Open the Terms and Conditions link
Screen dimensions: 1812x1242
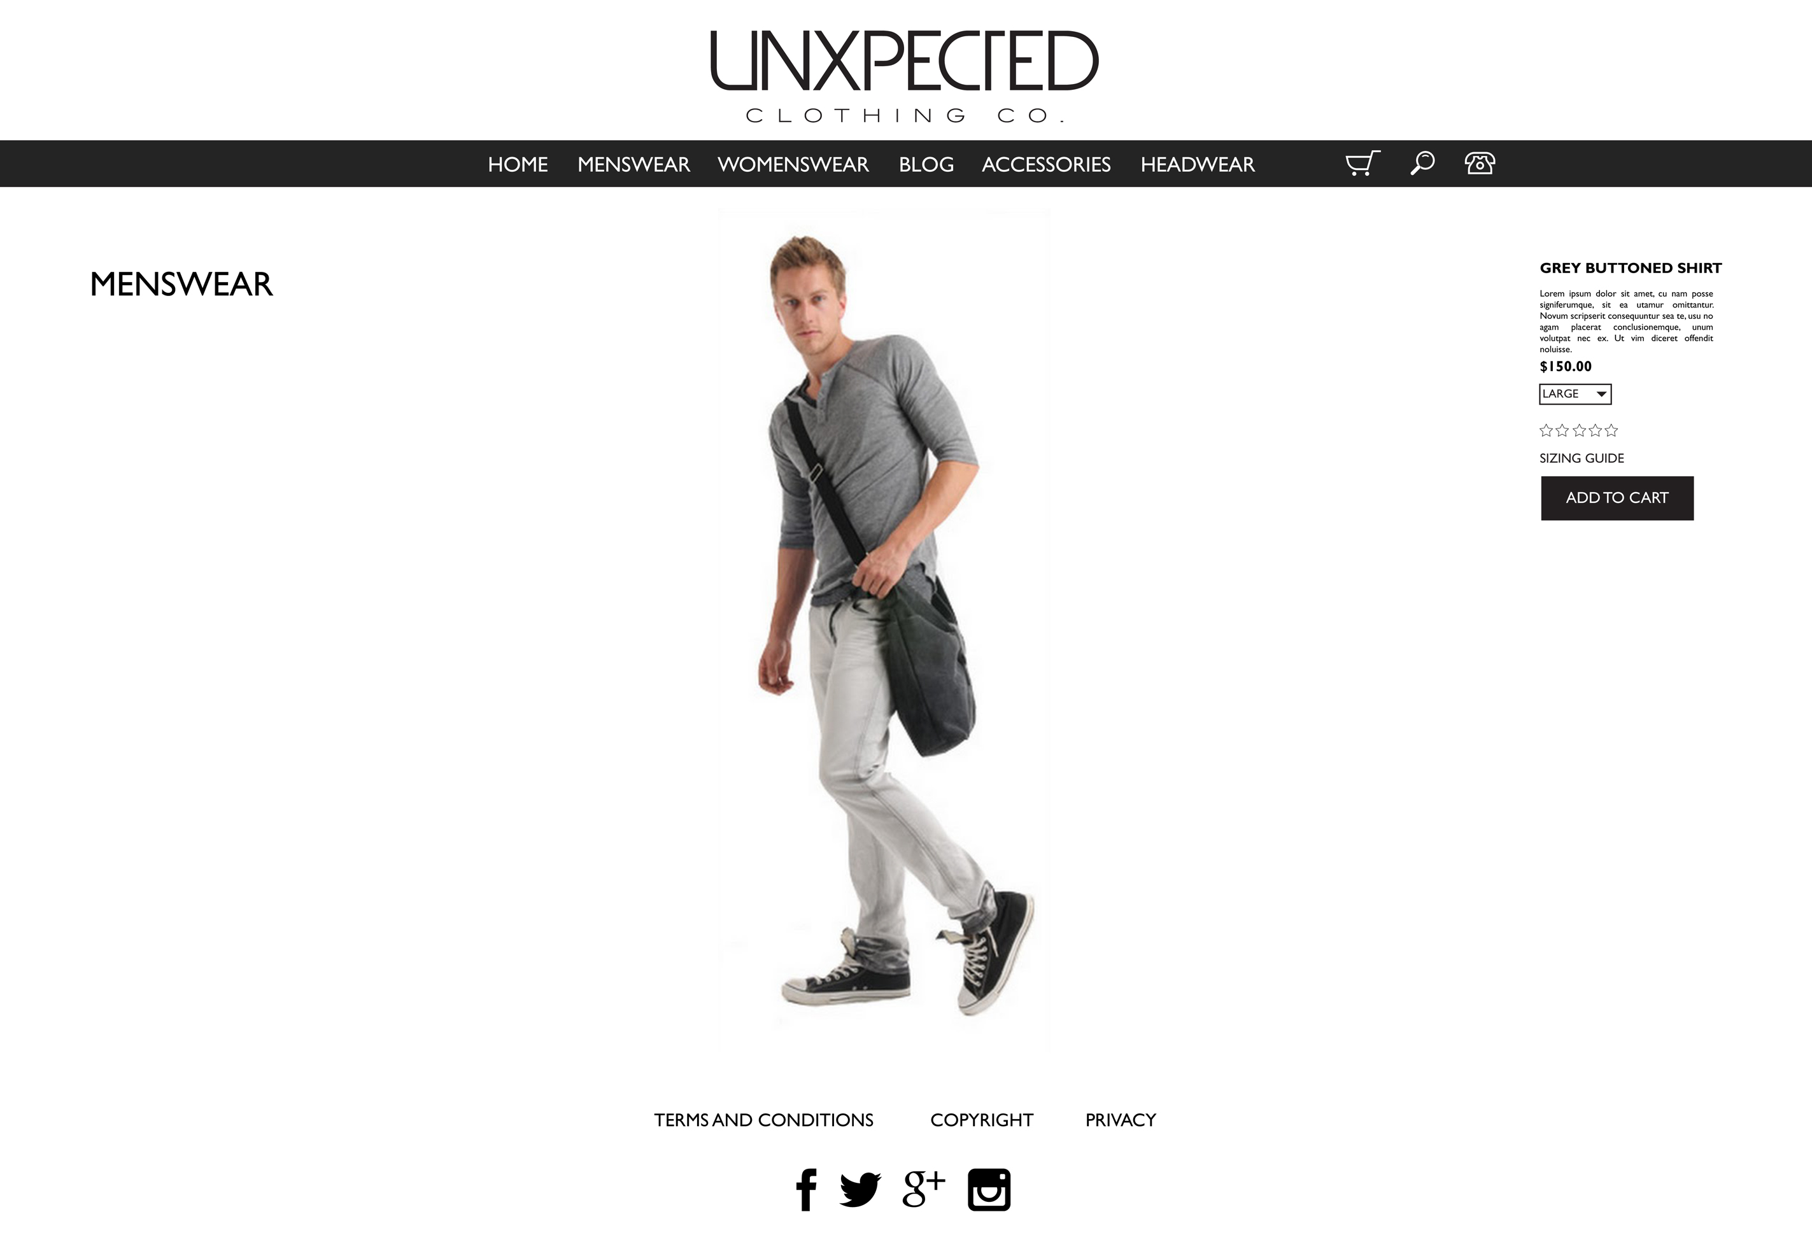[763, 1120]
